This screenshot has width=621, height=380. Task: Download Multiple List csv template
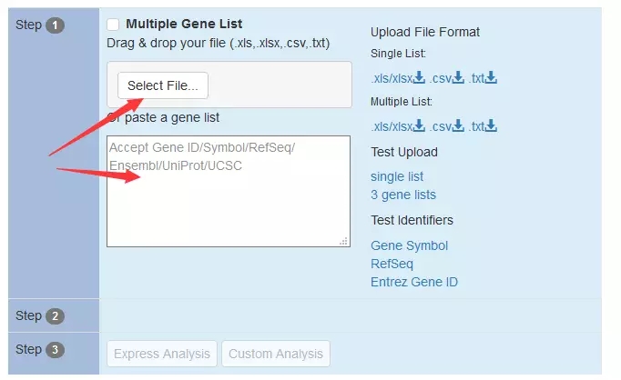tap(447, 126)
